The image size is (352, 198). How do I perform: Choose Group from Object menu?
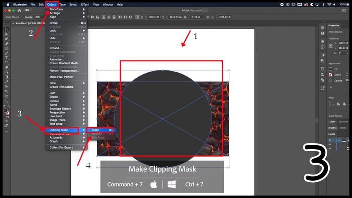tap(66, 23)
